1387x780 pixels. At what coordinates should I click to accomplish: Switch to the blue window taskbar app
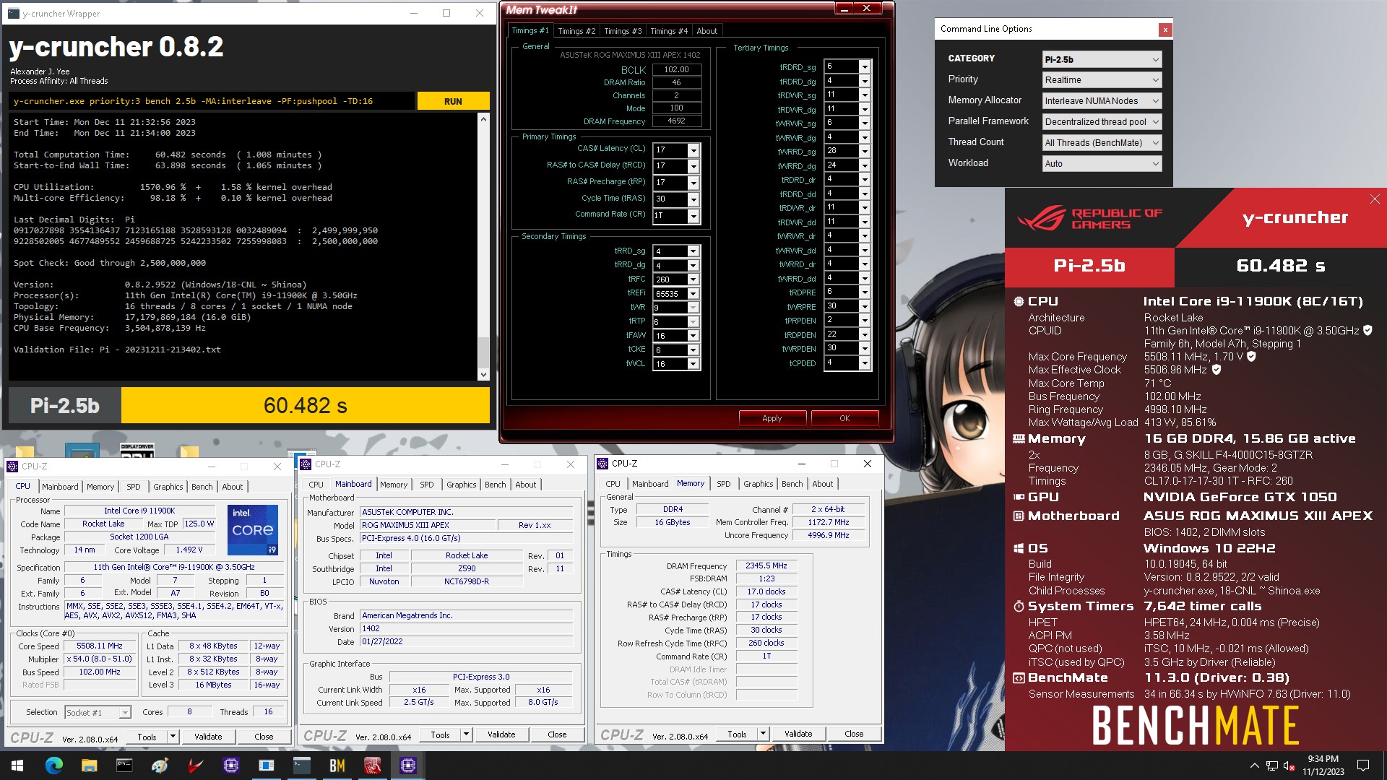(x=266, y=765)
